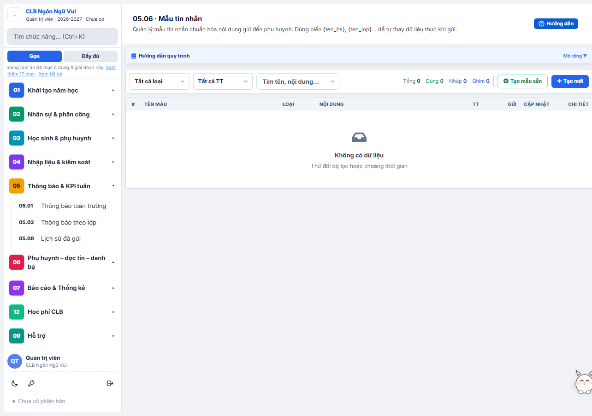Screen dimensions: 592x416
Task: Click the purple 04 module badge
Action: [17, 162]
